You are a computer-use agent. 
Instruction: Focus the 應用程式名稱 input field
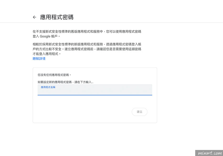[x=95, y=91]
